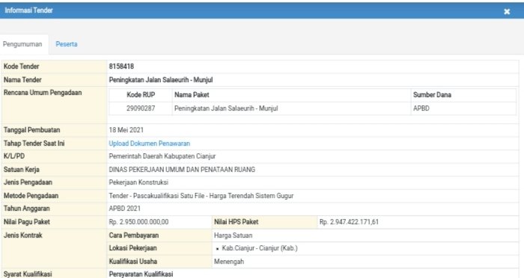Viewport: 524px width, 278px height.
Task: Click the Informasi Tender title bar text
Action: (28, 10)
